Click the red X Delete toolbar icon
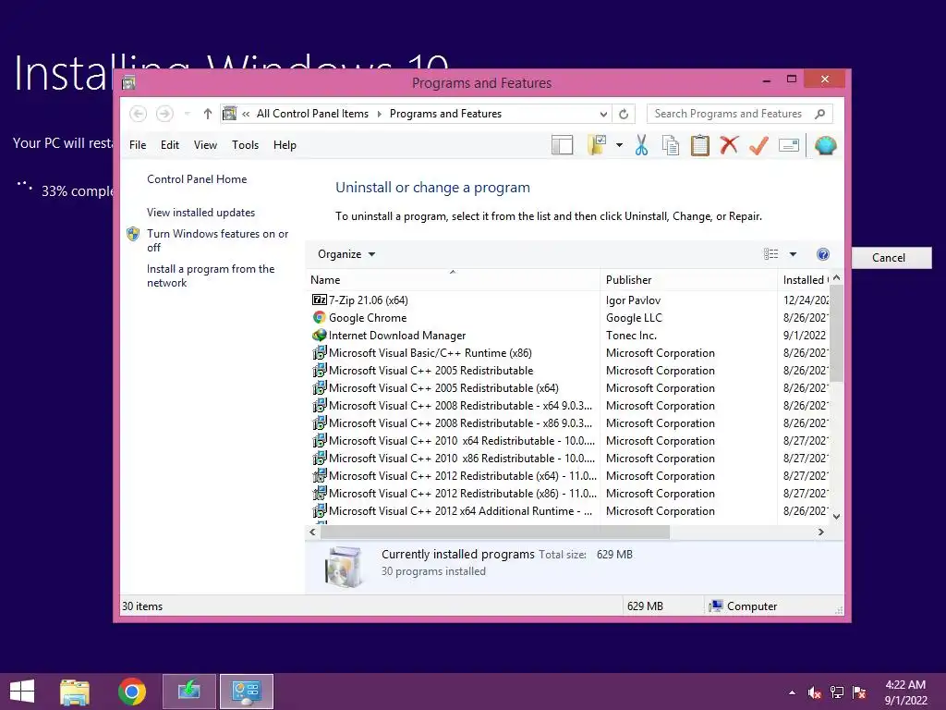This screenshot has width=946, height=710. (729, 145)
